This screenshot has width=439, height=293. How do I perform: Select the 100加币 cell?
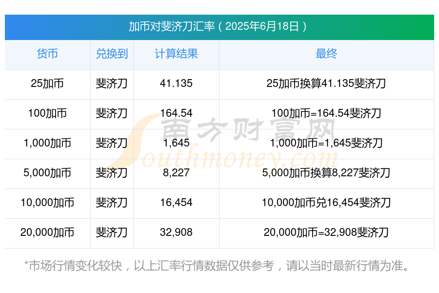47,113
